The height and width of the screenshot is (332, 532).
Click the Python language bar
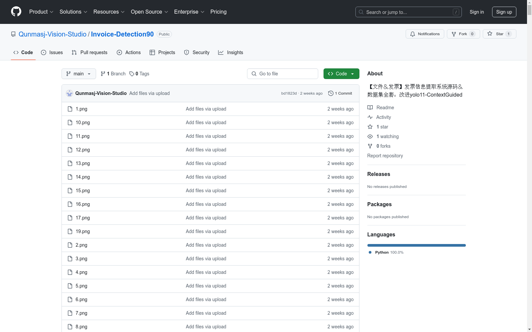tap(416, 245)
